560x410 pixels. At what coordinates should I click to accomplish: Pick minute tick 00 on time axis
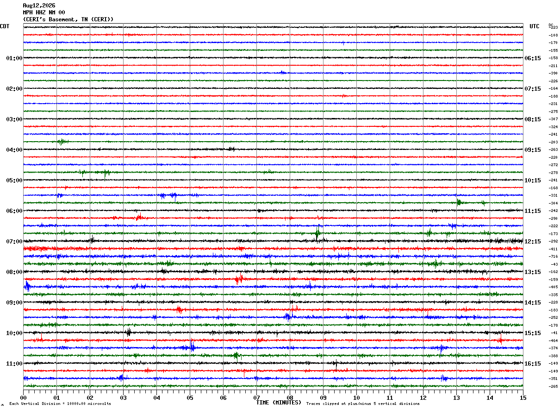click(23, 398)
